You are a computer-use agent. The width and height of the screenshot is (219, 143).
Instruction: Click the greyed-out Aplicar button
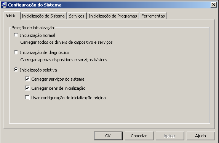point(170,136)
